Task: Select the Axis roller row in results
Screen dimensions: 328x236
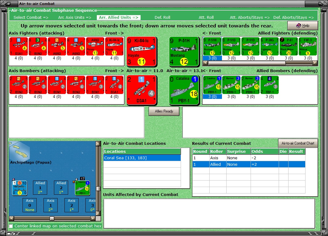Action: 249,158
